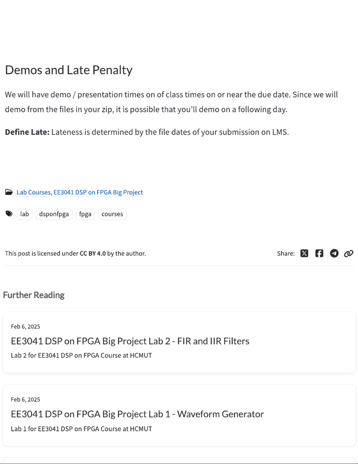The image size is (358, 464).
Task: Click the tags icon beside lab
Action: (x=9, y=214)
